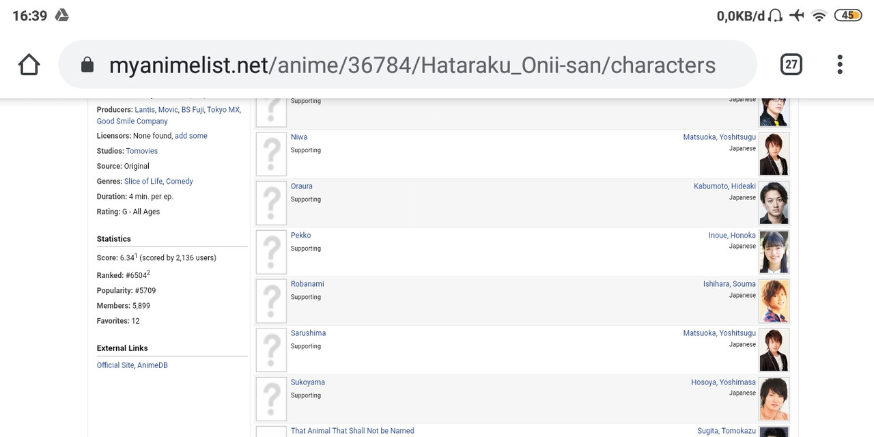
Task: Open the tab switcher showing 27 tabs
Action: 791,65
